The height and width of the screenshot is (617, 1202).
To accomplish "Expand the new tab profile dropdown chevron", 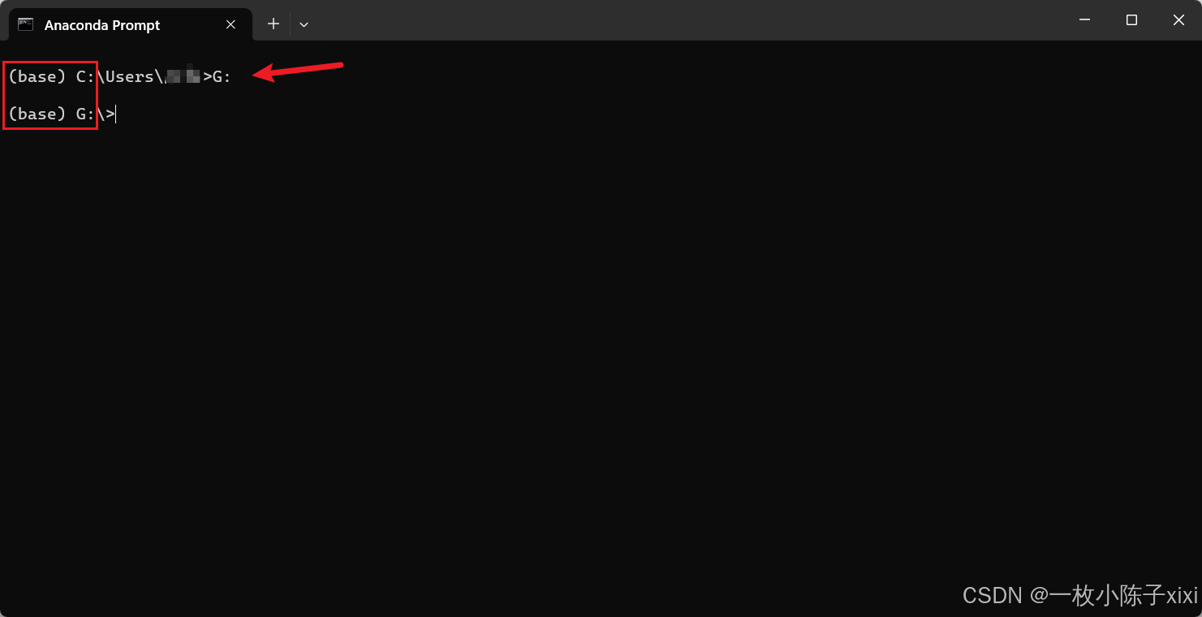I will click(304, 24).
